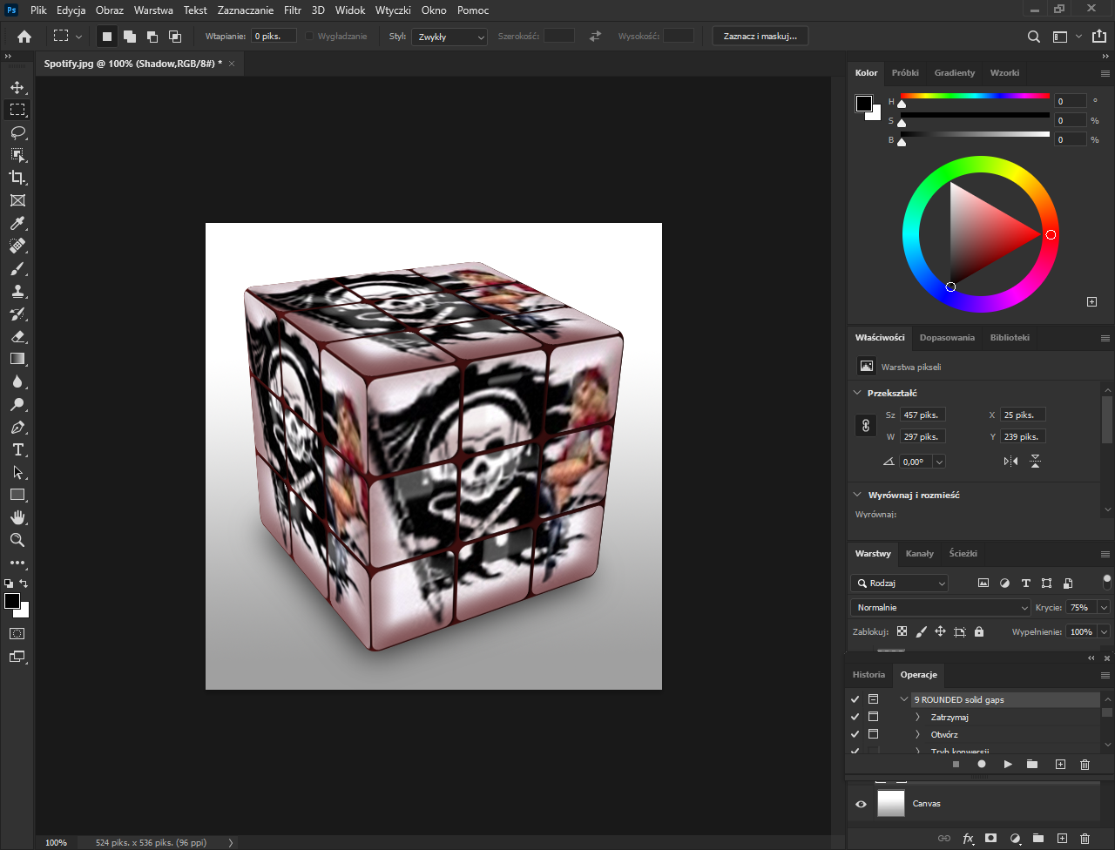The image size is (1115, 850).
Task: Switch to the Kanały tab
Action: point(919,553)
